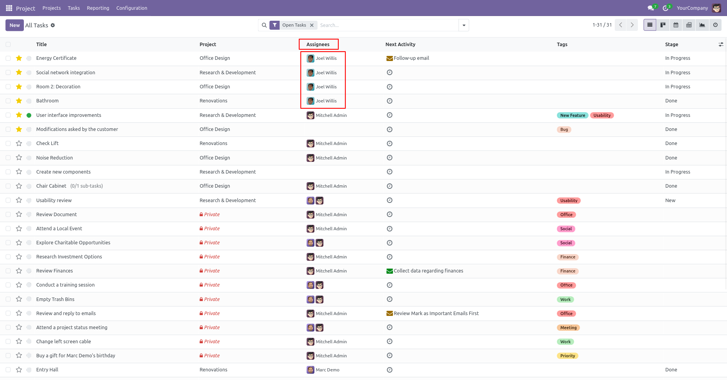Open the Explore Charitable Opportunities task
Image resolution: width=727 pixels, height=380 pixels.
pyautogui.click(x=73, y=243)
